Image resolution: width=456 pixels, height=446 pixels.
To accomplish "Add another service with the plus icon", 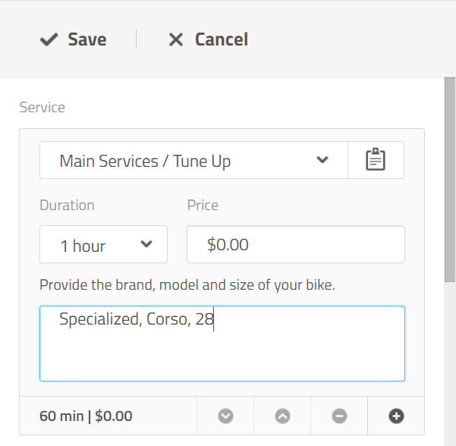I will click(396, 416).
